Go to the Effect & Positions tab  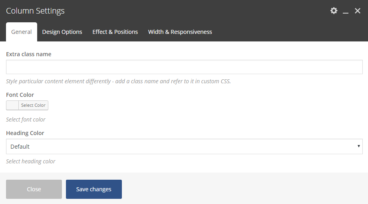[115, 32]
